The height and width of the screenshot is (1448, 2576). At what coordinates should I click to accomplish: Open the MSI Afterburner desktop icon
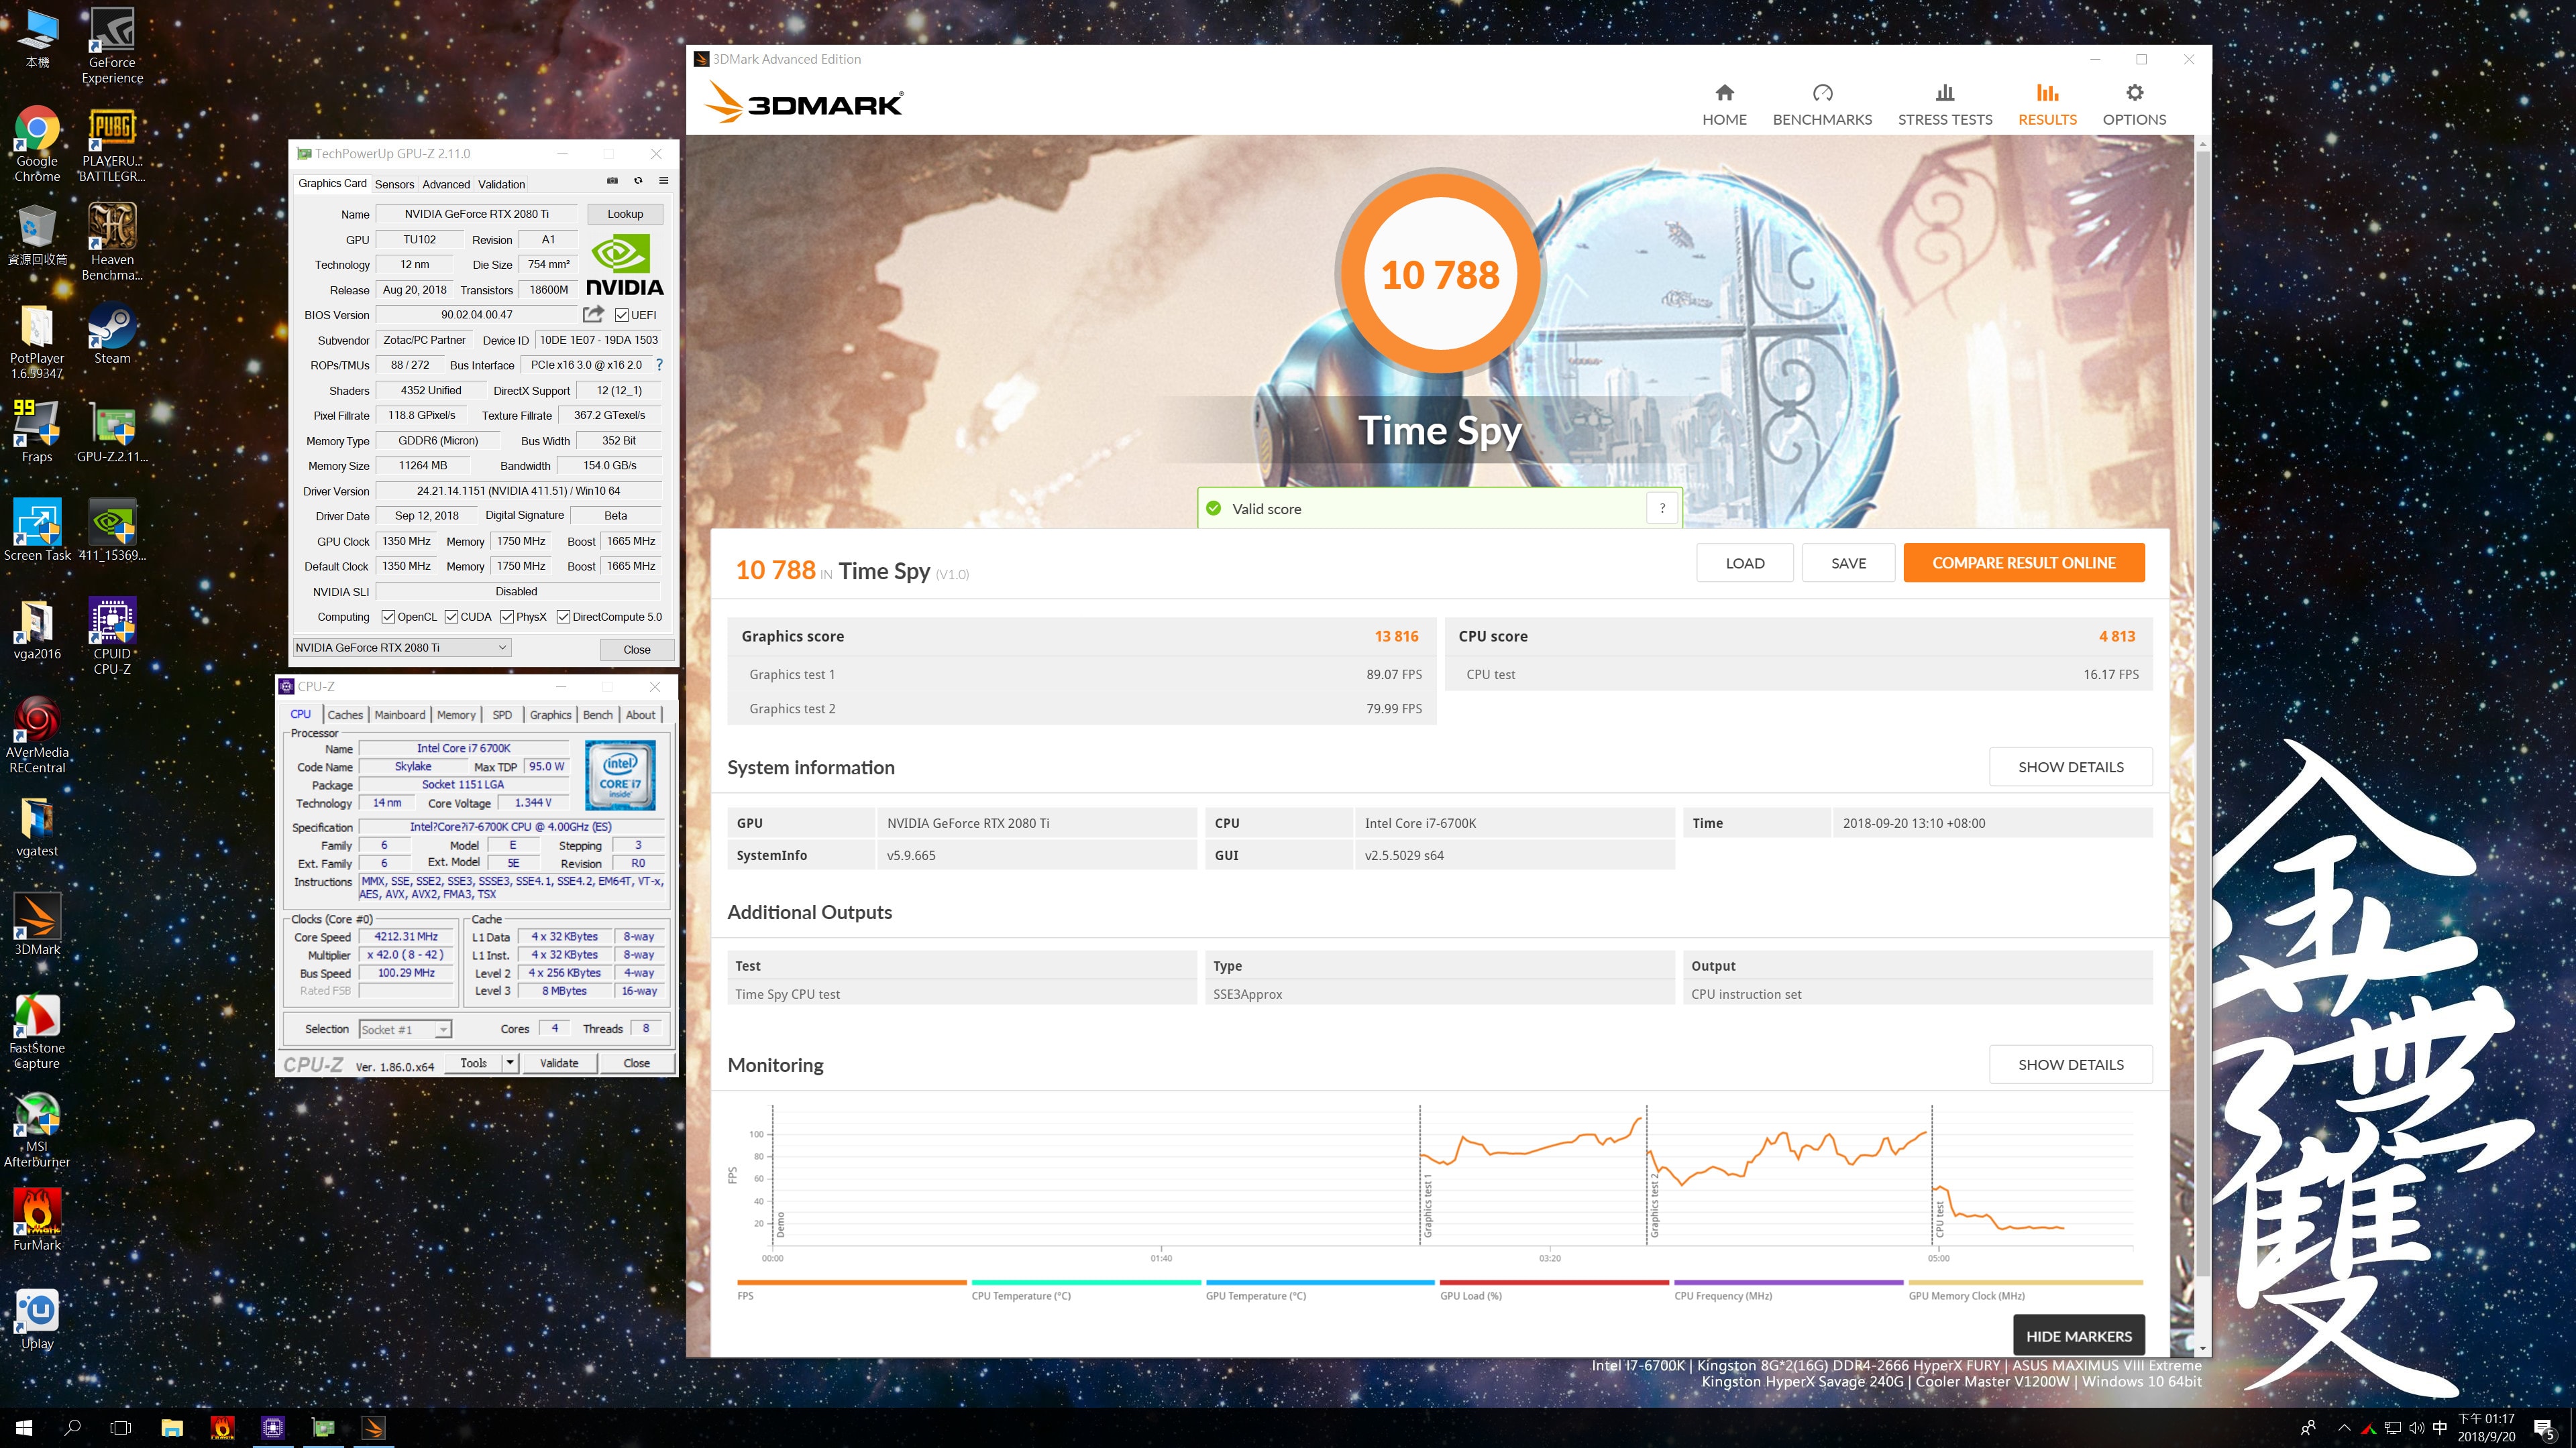tap(37, 1129)
